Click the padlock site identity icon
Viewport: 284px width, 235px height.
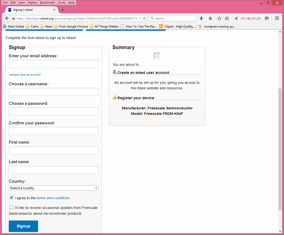point(14,18)
